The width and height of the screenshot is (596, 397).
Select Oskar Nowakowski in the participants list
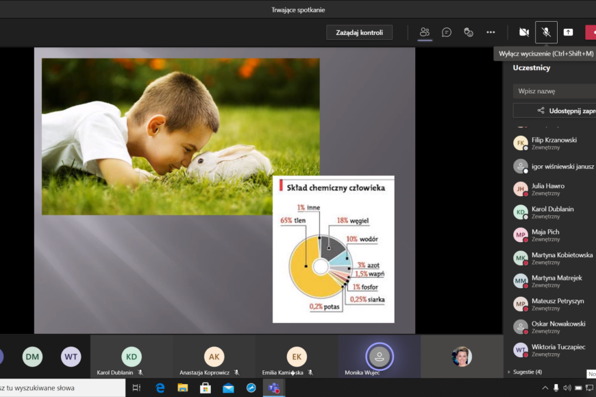tap(555, 327)
